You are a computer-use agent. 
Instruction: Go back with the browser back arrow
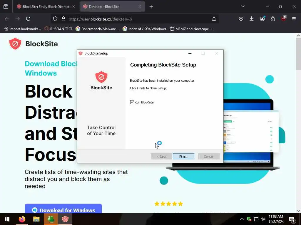point(7,19)
